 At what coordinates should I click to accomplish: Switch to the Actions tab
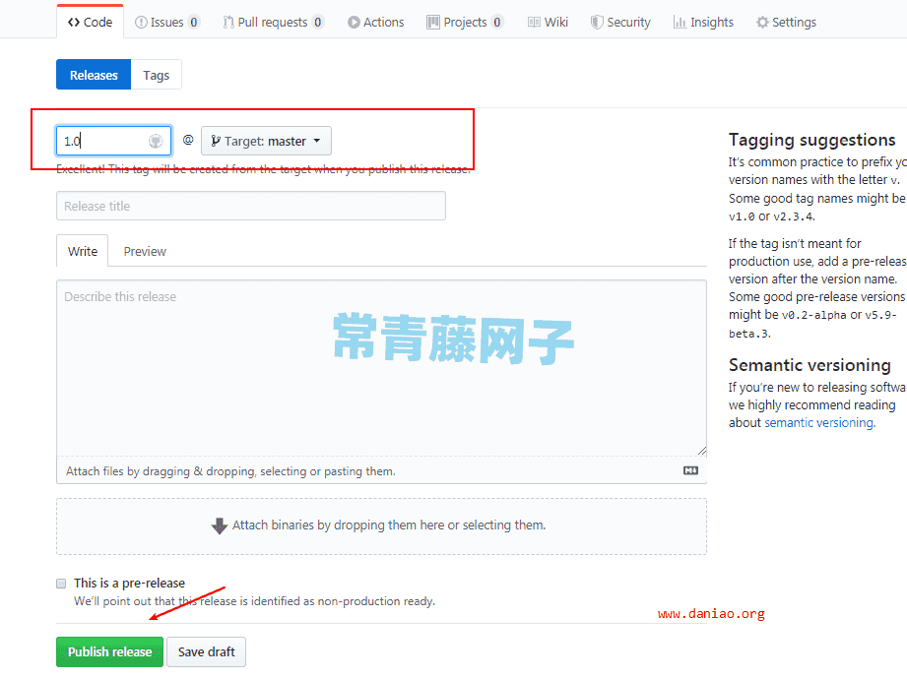pyautogui.click(x=376, y=22)
